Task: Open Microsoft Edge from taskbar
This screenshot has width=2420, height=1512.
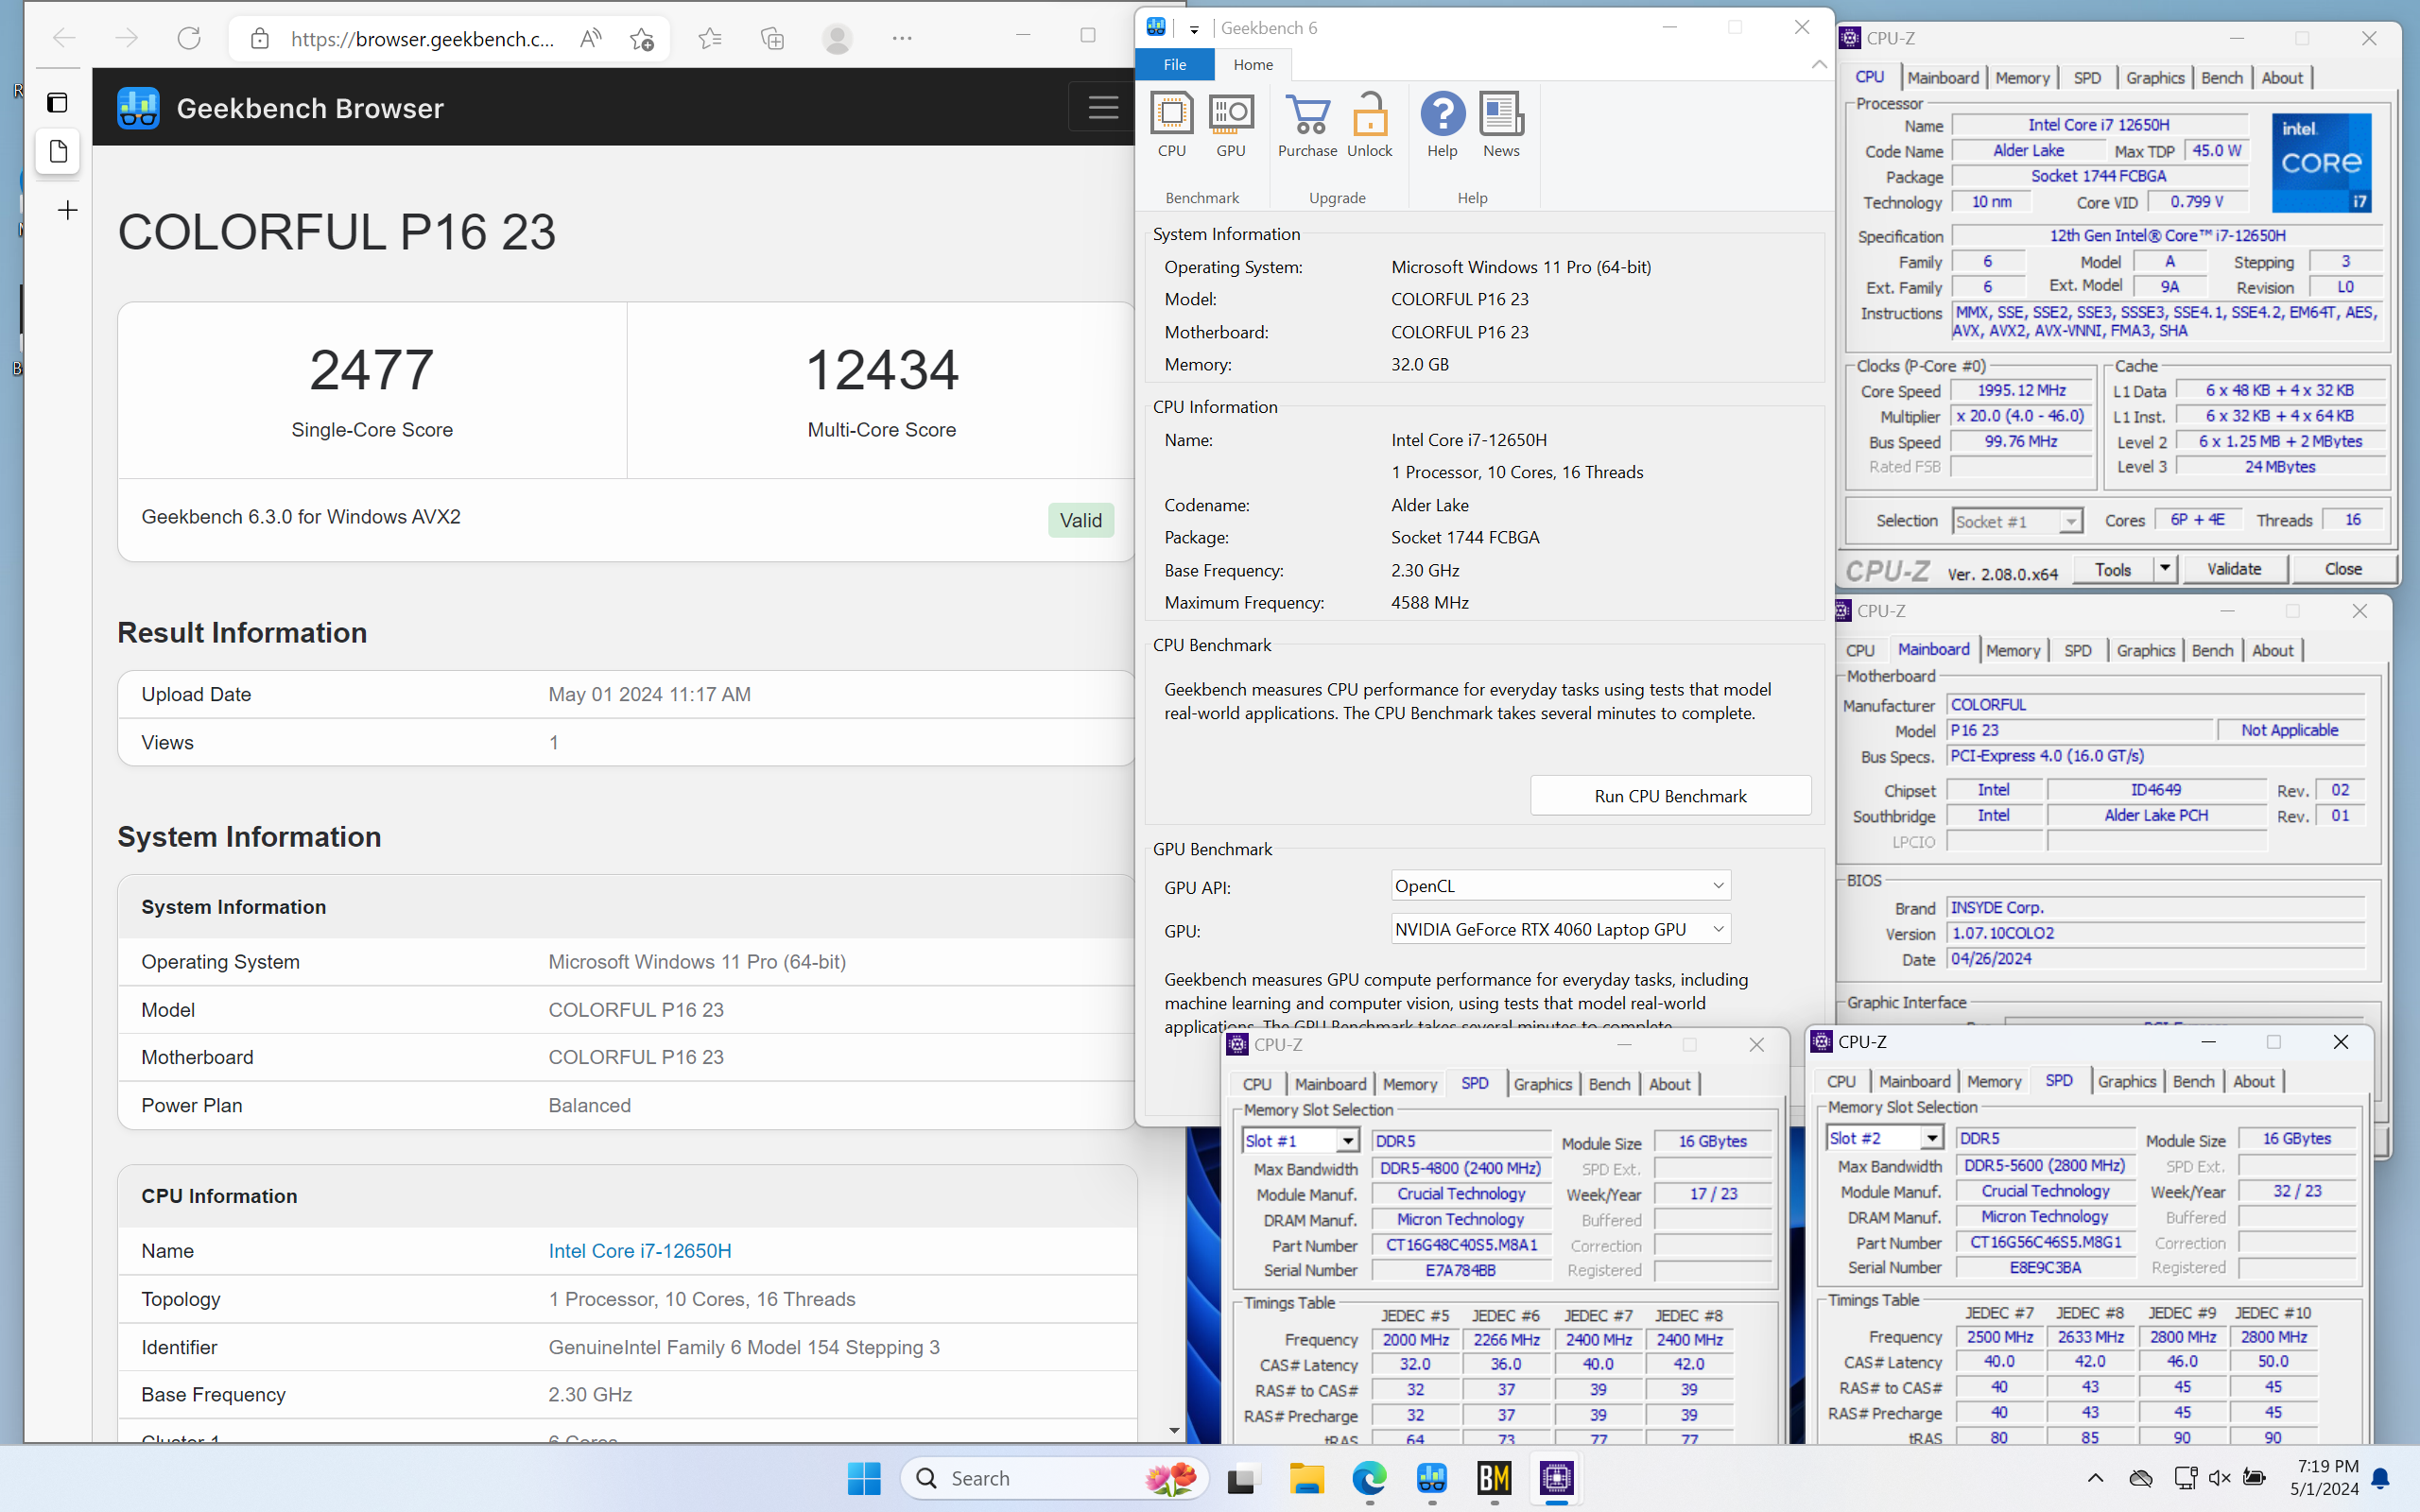Action: [x=1369, y=1478]
